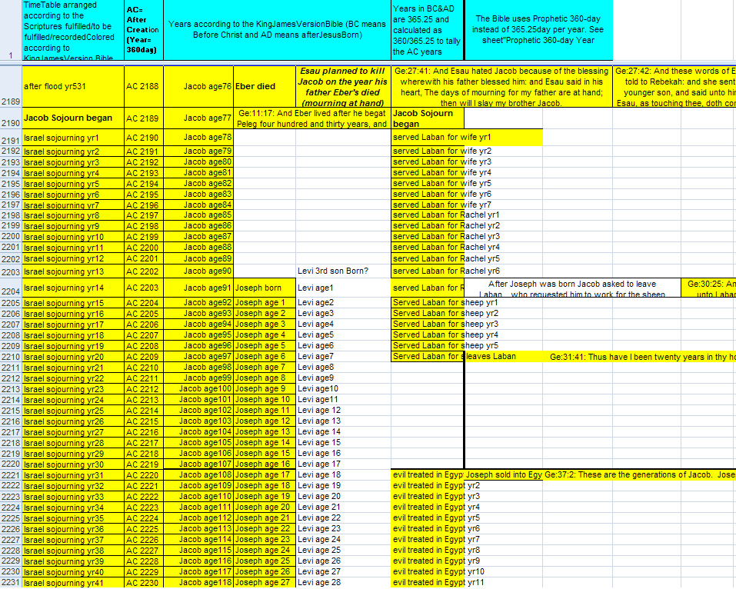
Task: Select the 'Years in BC&AD are 365.25' cell
Action: coord(427,30)
